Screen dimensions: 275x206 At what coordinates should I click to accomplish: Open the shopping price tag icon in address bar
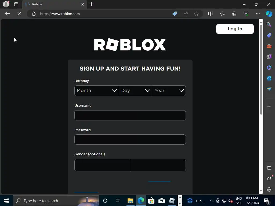click(x=175, y=14)
